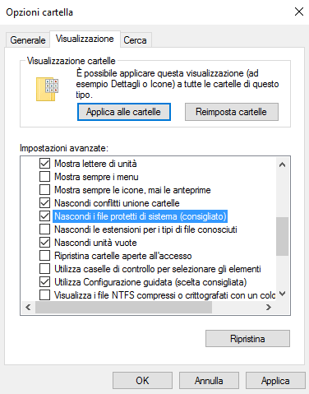Enable 'Mostra sempre i menu' checkbox
The height and width of the screenshot is (394, 309).
point(44,177)
